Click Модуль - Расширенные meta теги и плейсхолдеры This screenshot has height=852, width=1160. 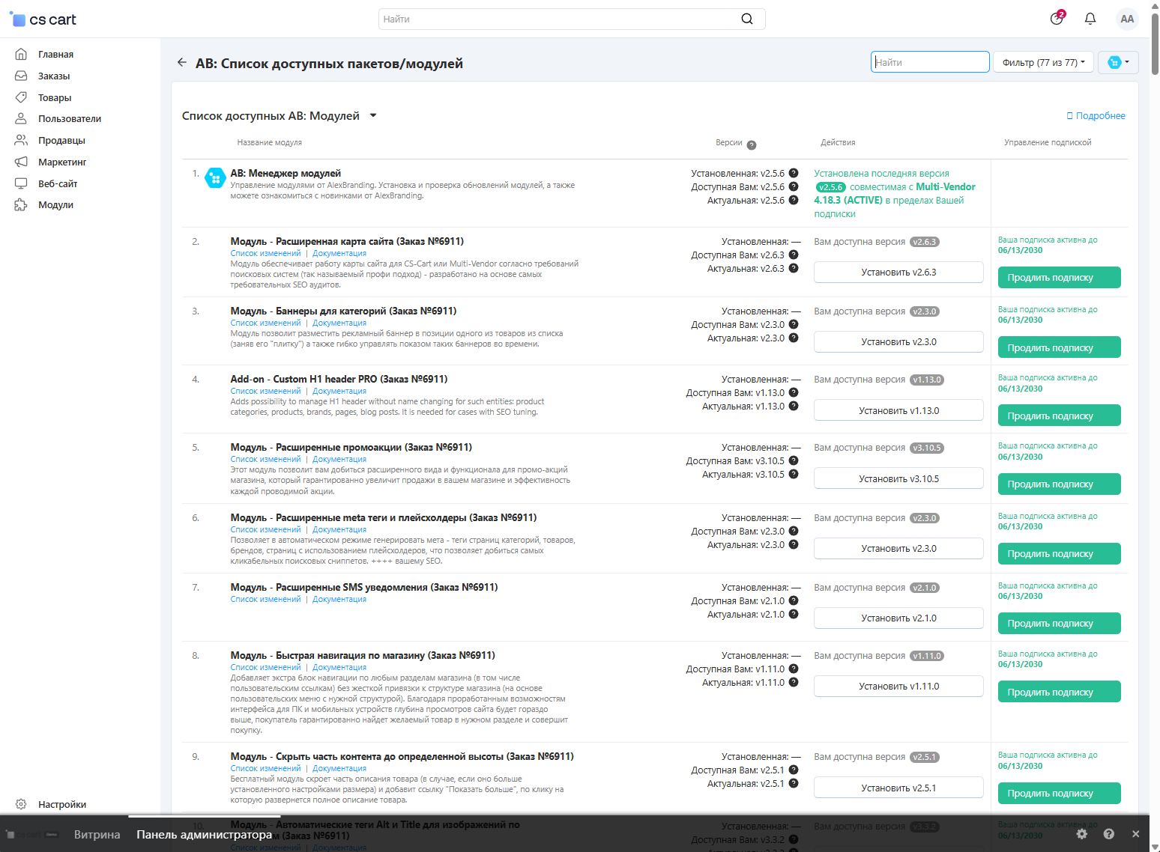point(383,517)
